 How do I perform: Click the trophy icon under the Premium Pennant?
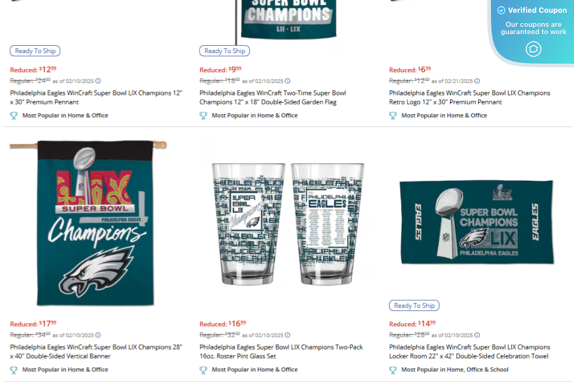tap(13, 116)
